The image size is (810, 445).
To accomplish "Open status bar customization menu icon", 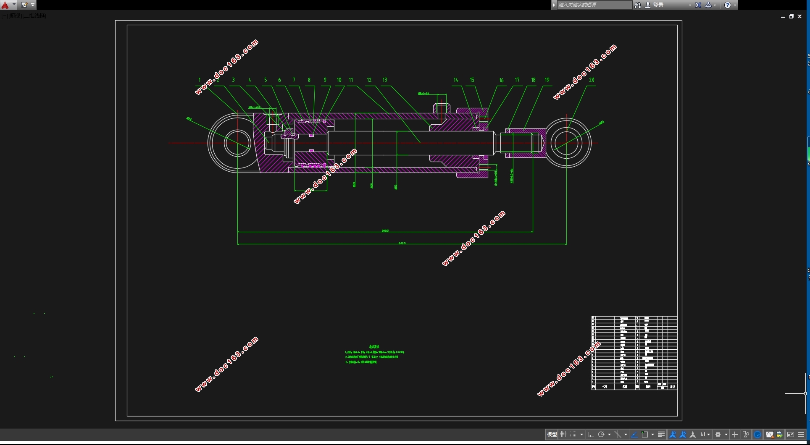I will tap(801, 435).
